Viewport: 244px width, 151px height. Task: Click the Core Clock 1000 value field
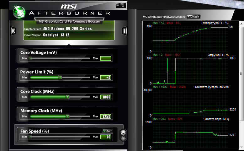click(x=106, y=97)
